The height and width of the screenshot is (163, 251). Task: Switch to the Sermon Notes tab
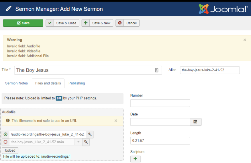(x=17, y=83)
